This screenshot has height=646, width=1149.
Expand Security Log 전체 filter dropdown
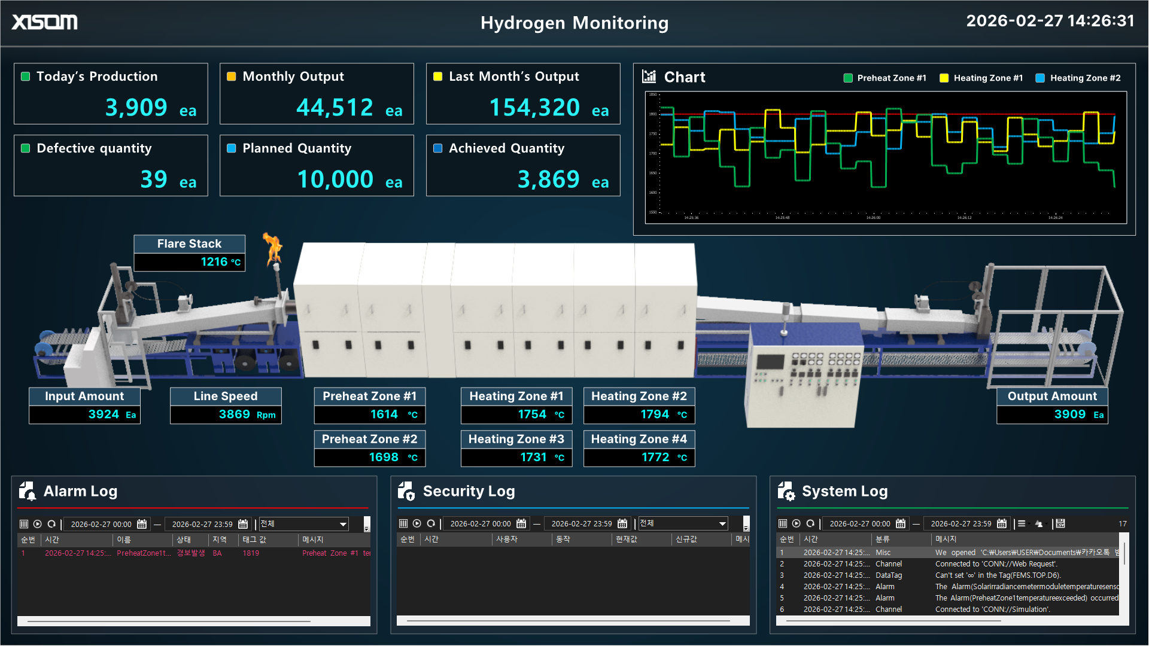pos(722,523)
